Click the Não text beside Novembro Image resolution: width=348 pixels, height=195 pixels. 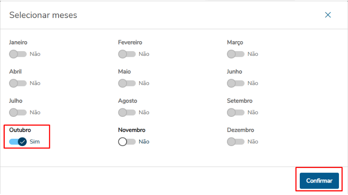click(x=144, y=142)
